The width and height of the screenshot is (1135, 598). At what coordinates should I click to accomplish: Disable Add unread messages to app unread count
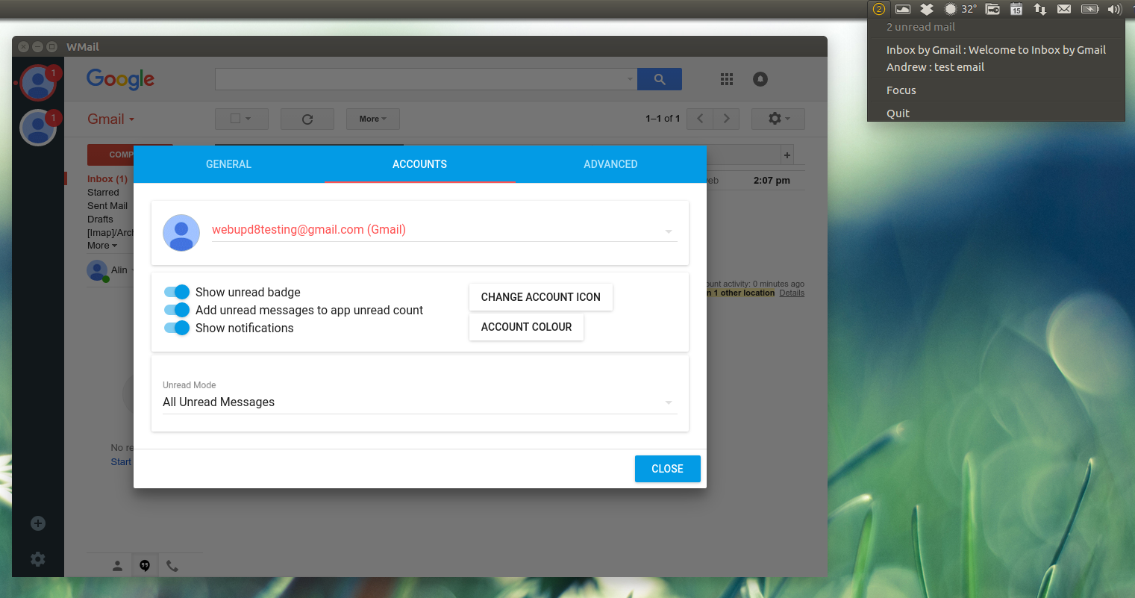(176, 310)
